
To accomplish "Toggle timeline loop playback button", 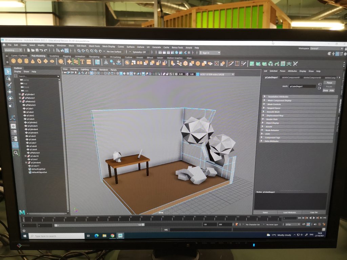I will [304, 224].
